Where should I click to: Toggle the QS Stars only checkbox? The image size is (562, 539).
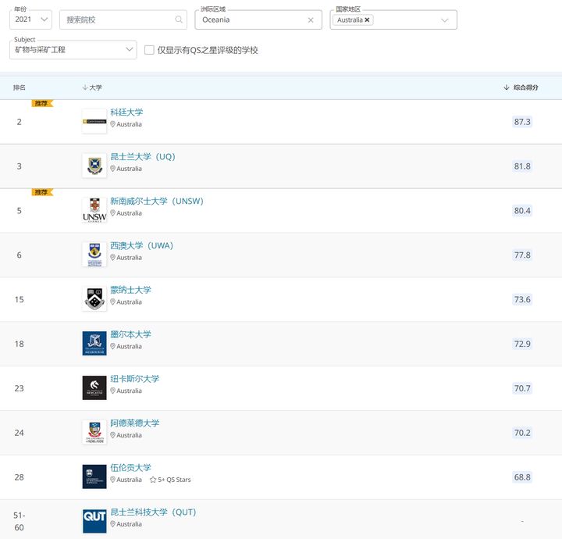pos(149,50)
